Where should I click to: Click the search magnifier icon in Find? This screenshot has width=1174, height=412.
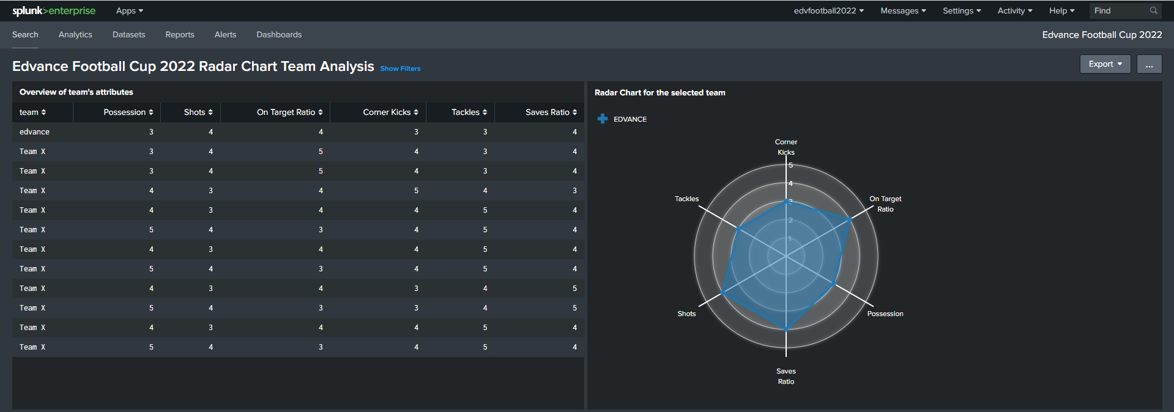pyautogui.click(x=1153, y=10)
